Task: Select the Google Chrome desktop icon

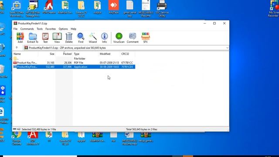Action: point(17,139)
